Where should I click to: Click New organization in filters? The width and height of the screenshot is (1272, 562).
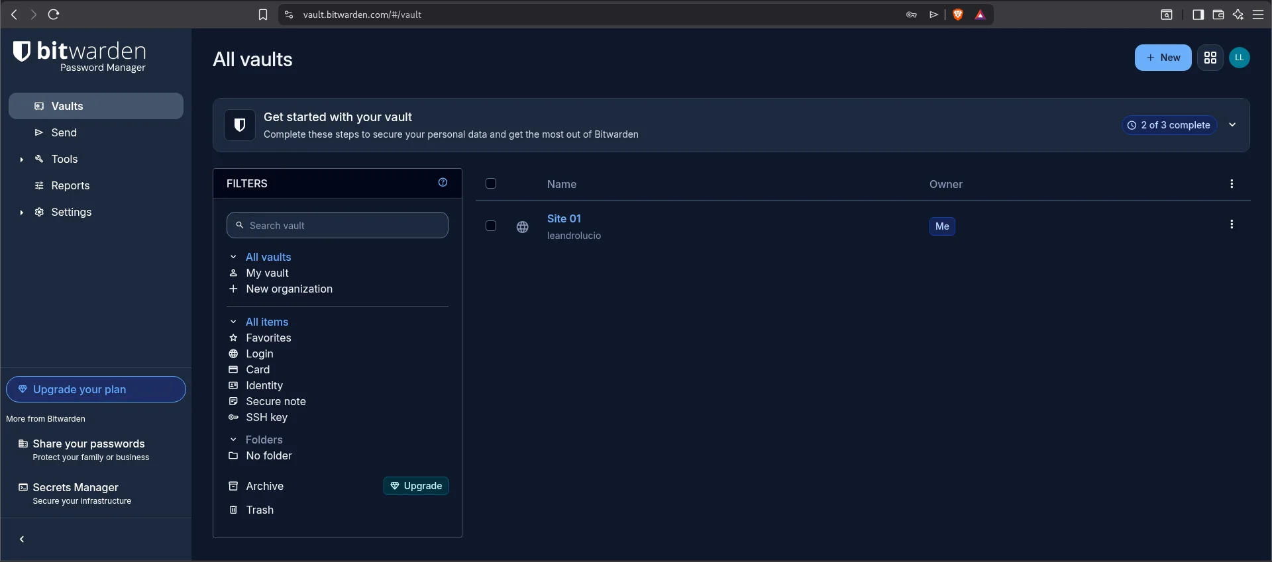click(x=289, y=289)
